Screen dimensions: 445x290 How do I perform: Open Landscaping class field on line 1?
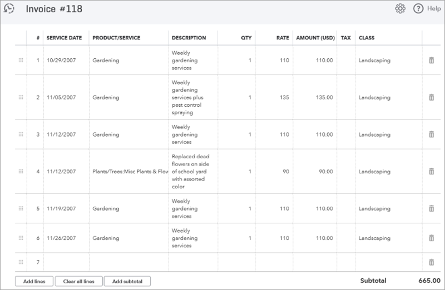click(x=388, y=60)
